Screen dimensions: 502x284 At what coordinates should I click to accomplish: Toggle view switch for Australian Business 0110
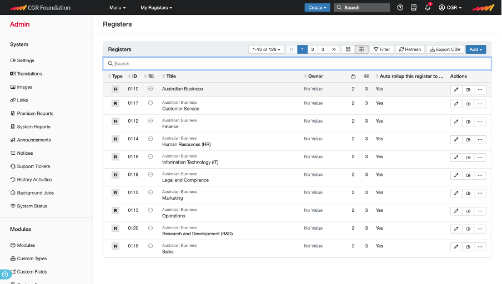(468, 89)
